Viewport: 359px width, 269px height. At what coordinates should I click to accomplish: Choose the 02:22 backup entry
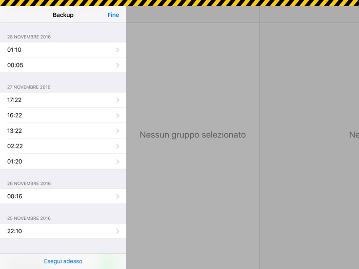[63, 146]
